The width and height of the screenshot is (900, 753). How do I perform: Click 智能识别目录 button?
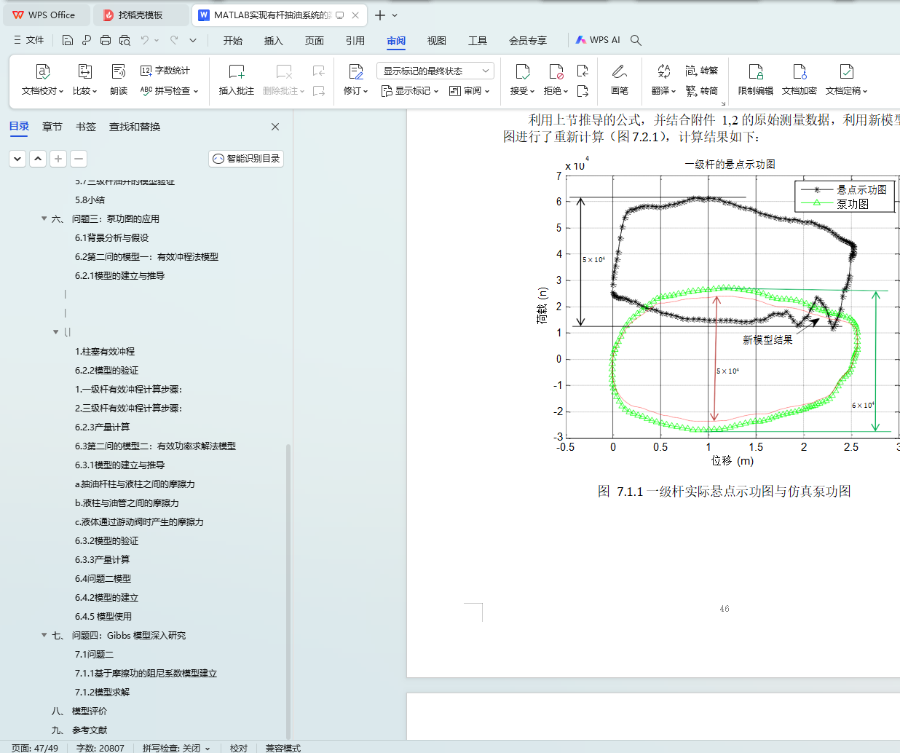pyautogui.click(x=246, y=158)
